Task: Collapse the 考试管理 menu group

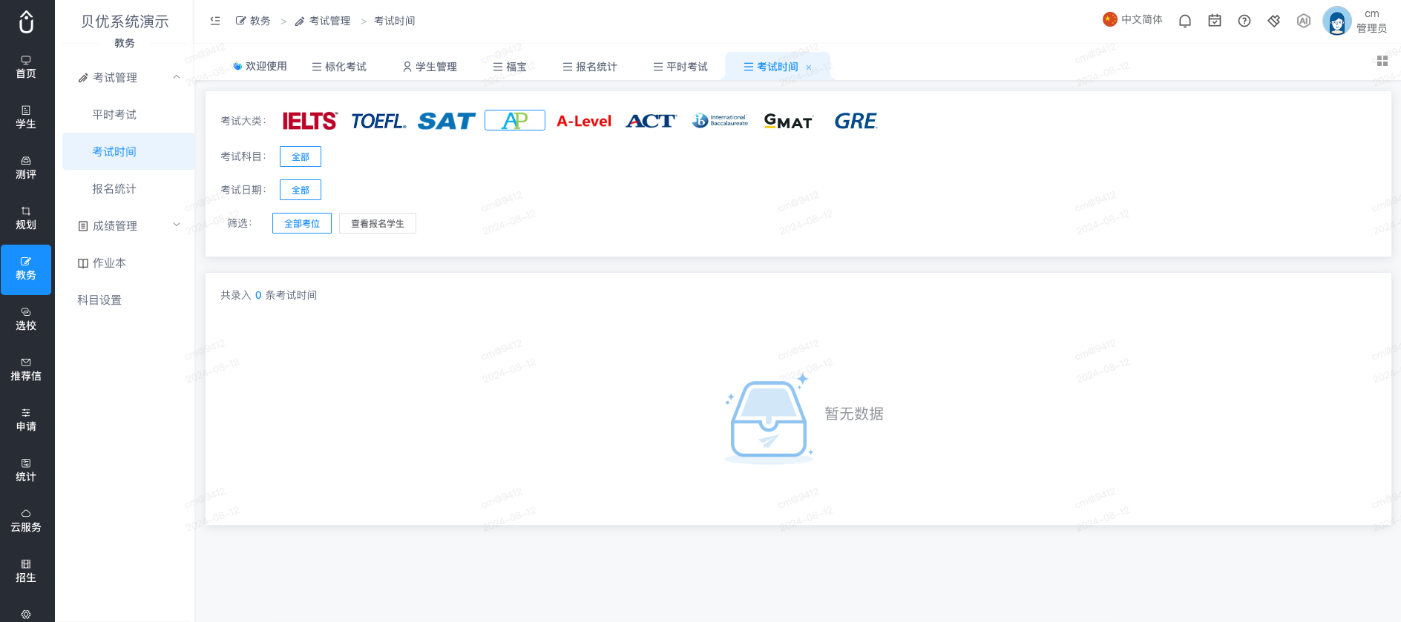Action: point(128,77)
